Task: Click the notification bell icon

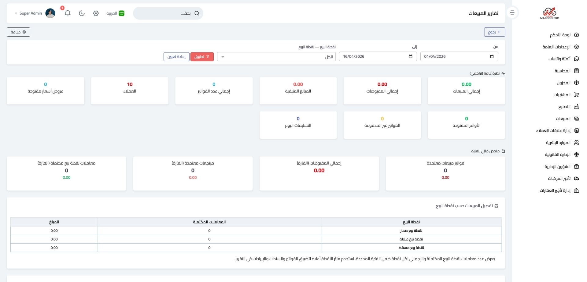Action: [x=68, y=13]
